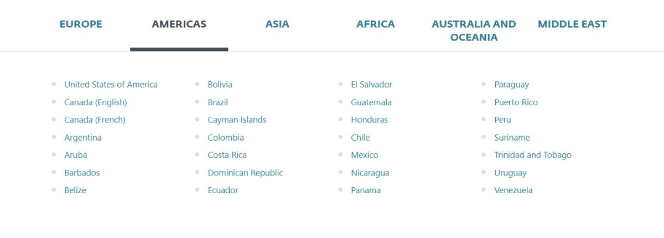This screenshot has height=238, width=664.
Task: Click the Mexico country link
Action: pyautogui.click(x=364, y=155)
